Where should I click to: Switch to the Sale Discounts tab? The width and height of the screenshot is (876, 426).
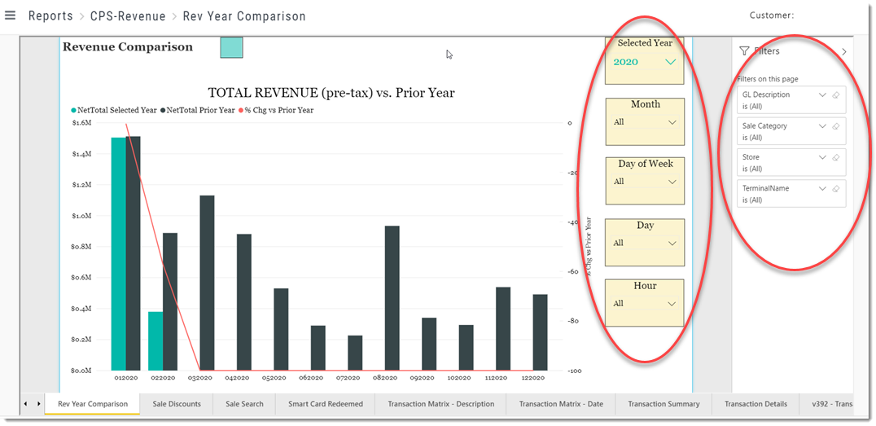(177, 404)
